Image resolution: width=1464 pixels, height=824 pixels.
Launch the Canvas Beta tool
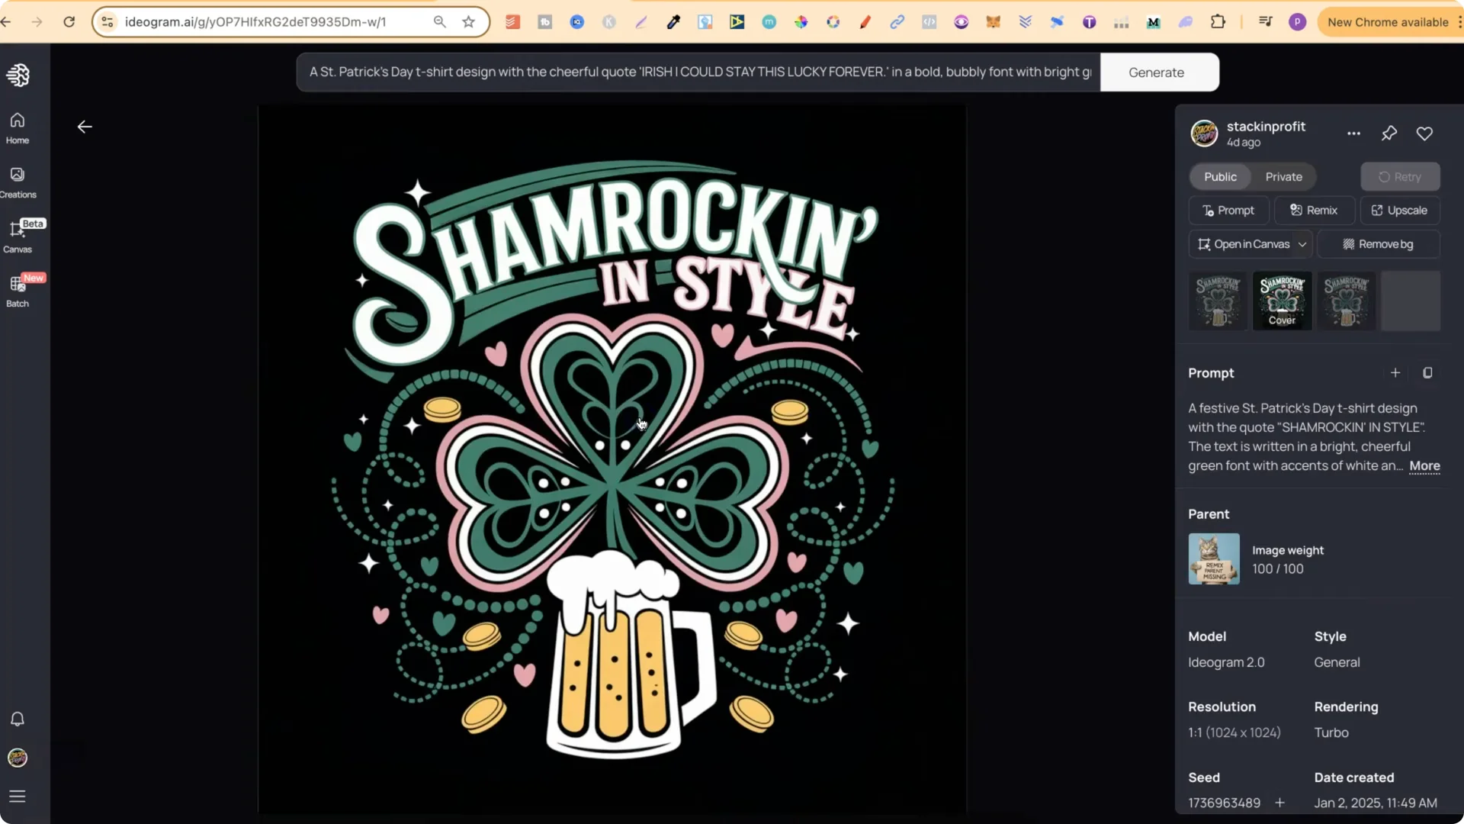pos(18,235)
